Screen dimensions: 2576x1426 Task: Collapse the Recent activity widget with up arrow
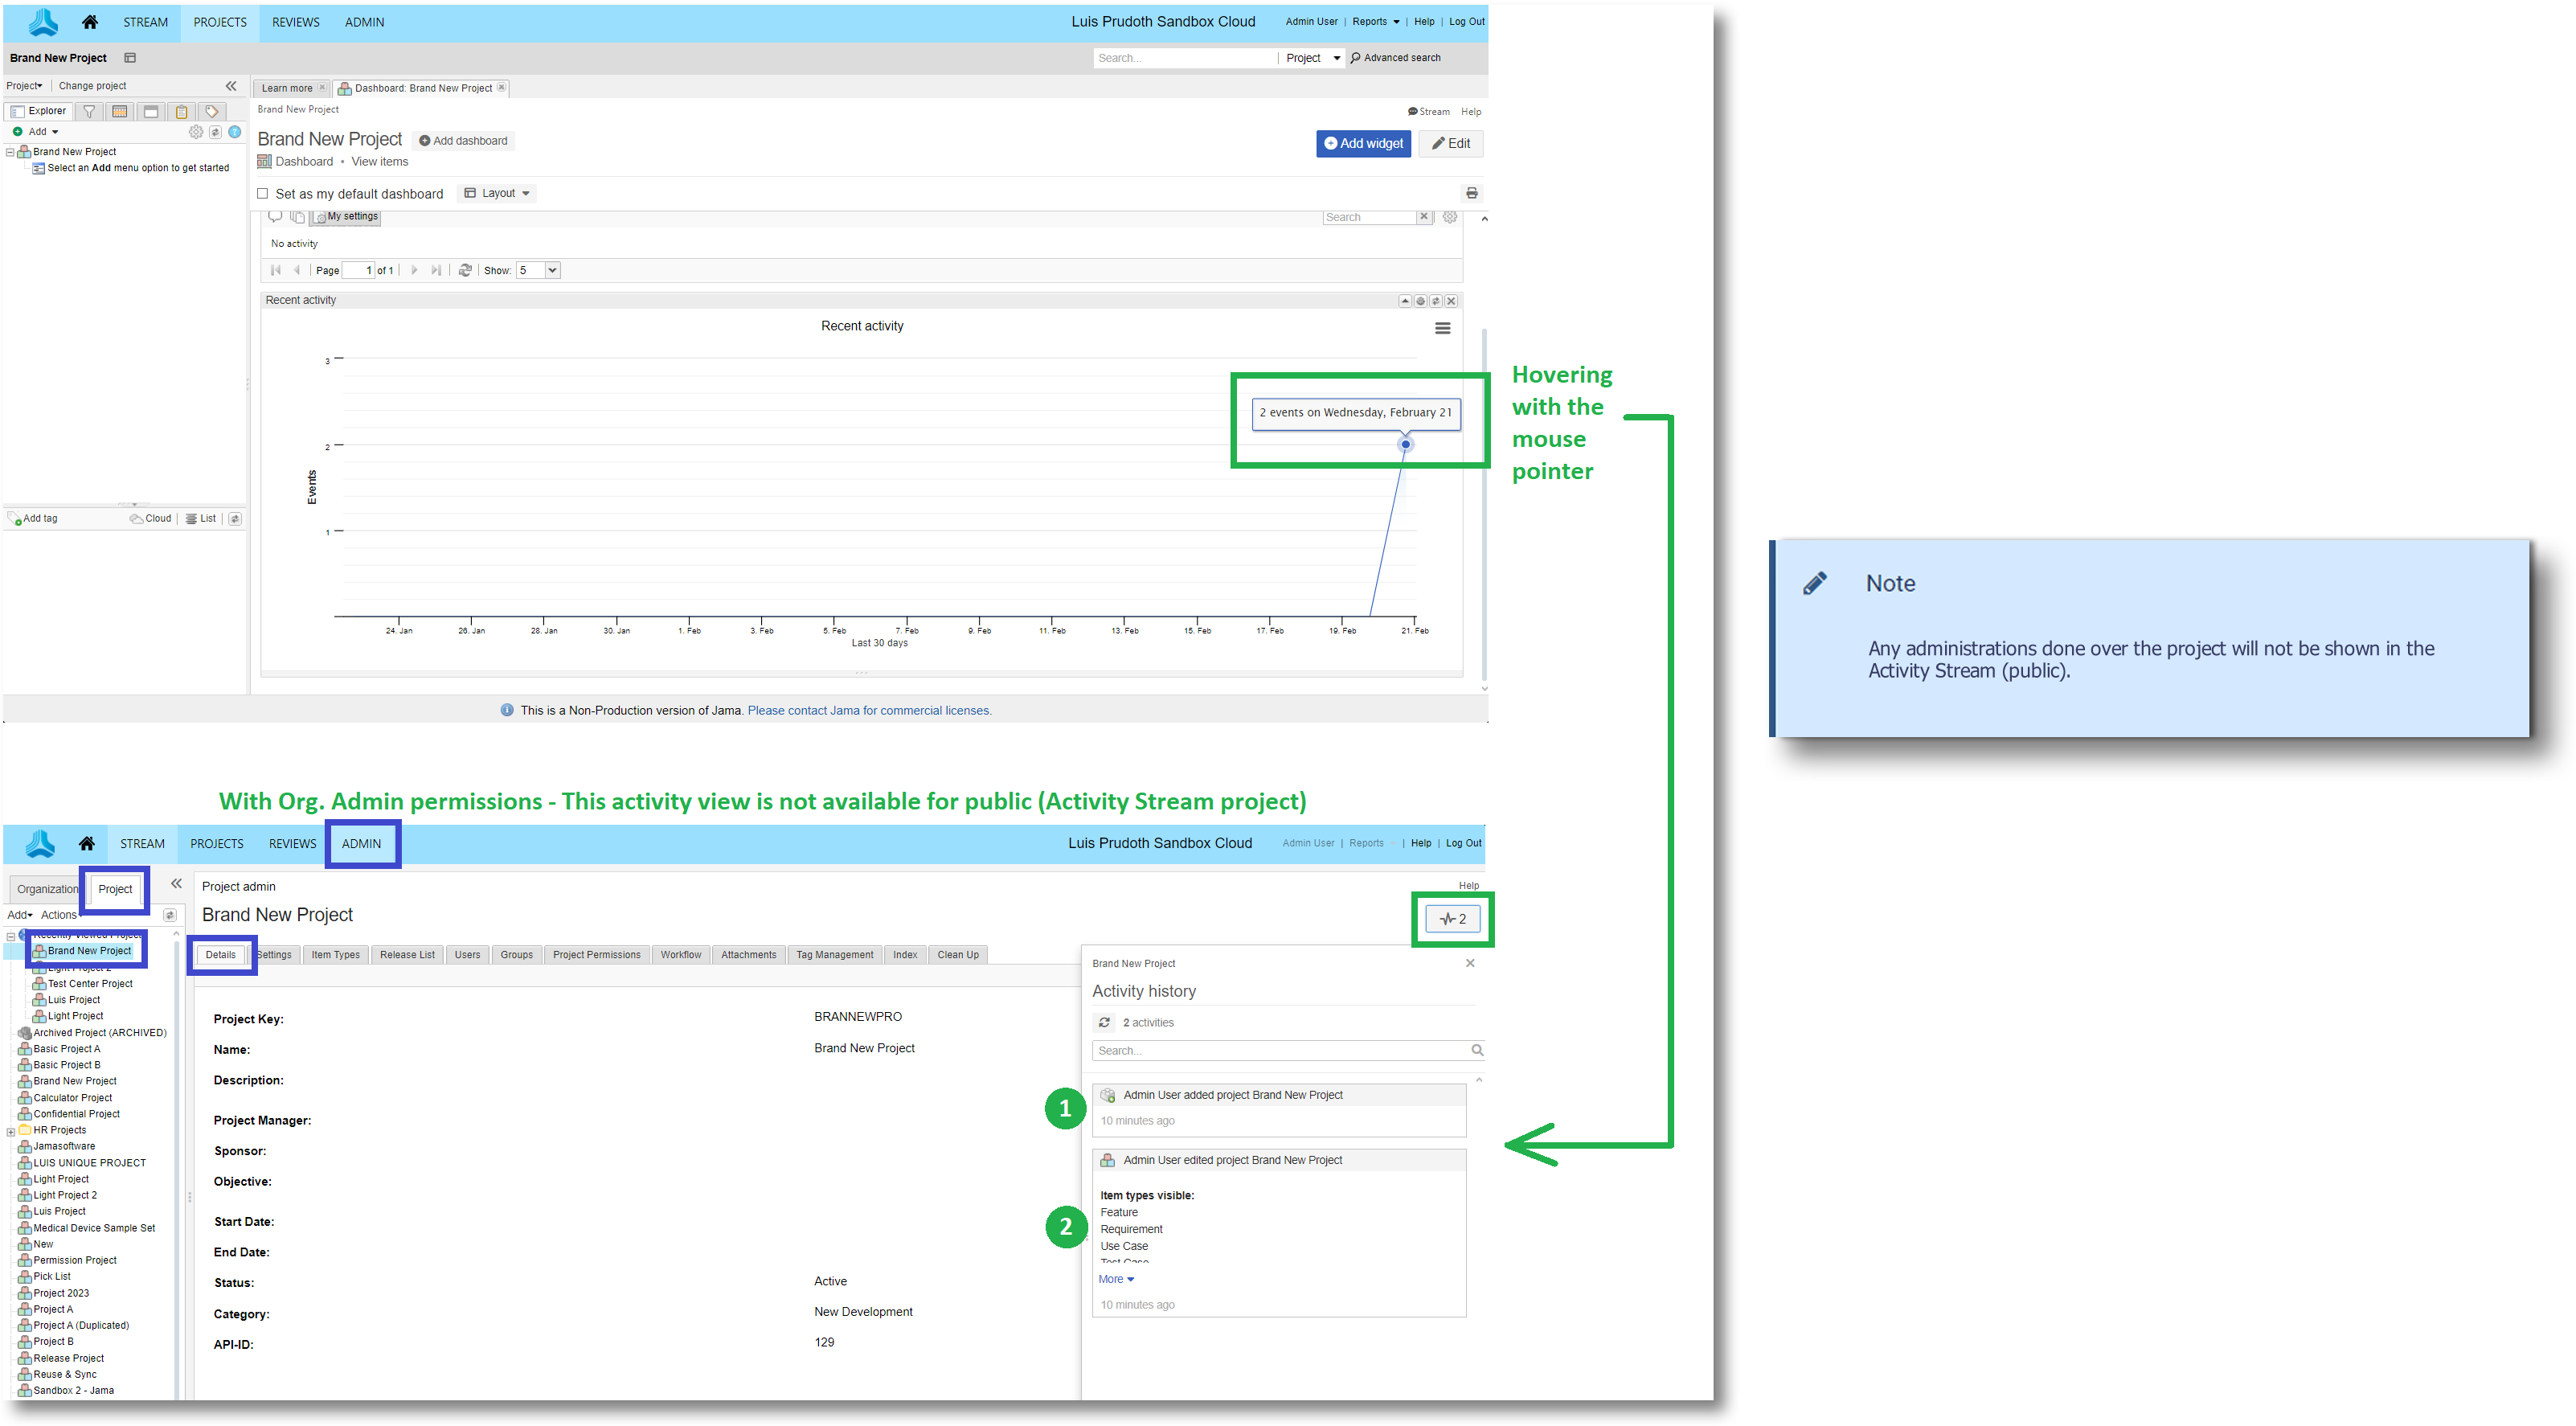pos(1405,301)
